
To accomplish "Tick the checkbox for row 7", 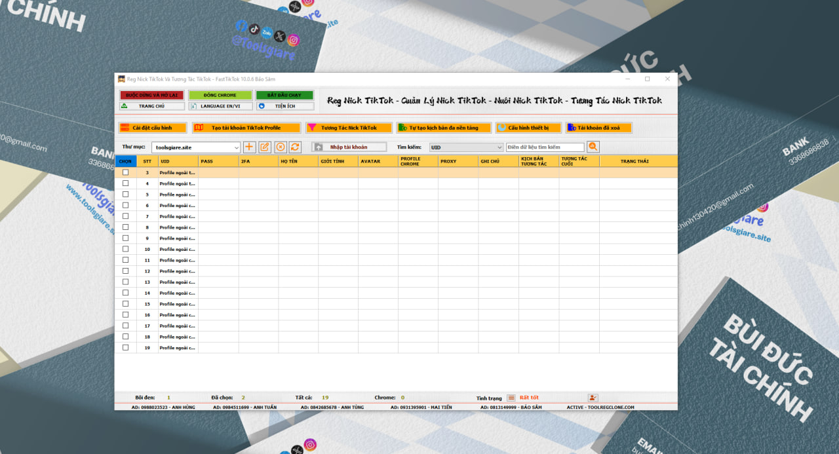I will point(126,216).
